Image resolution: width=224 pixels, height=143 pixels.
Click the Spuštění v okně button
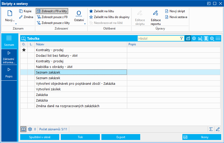(40, 137)
